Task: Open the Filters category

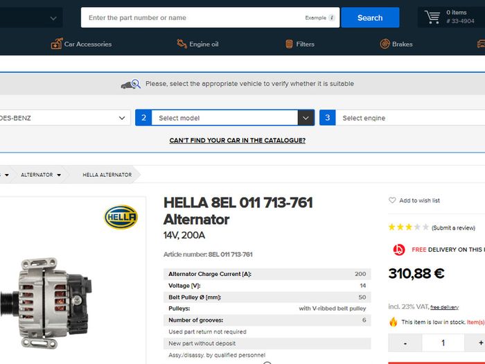Action: (x=300, y=44)
